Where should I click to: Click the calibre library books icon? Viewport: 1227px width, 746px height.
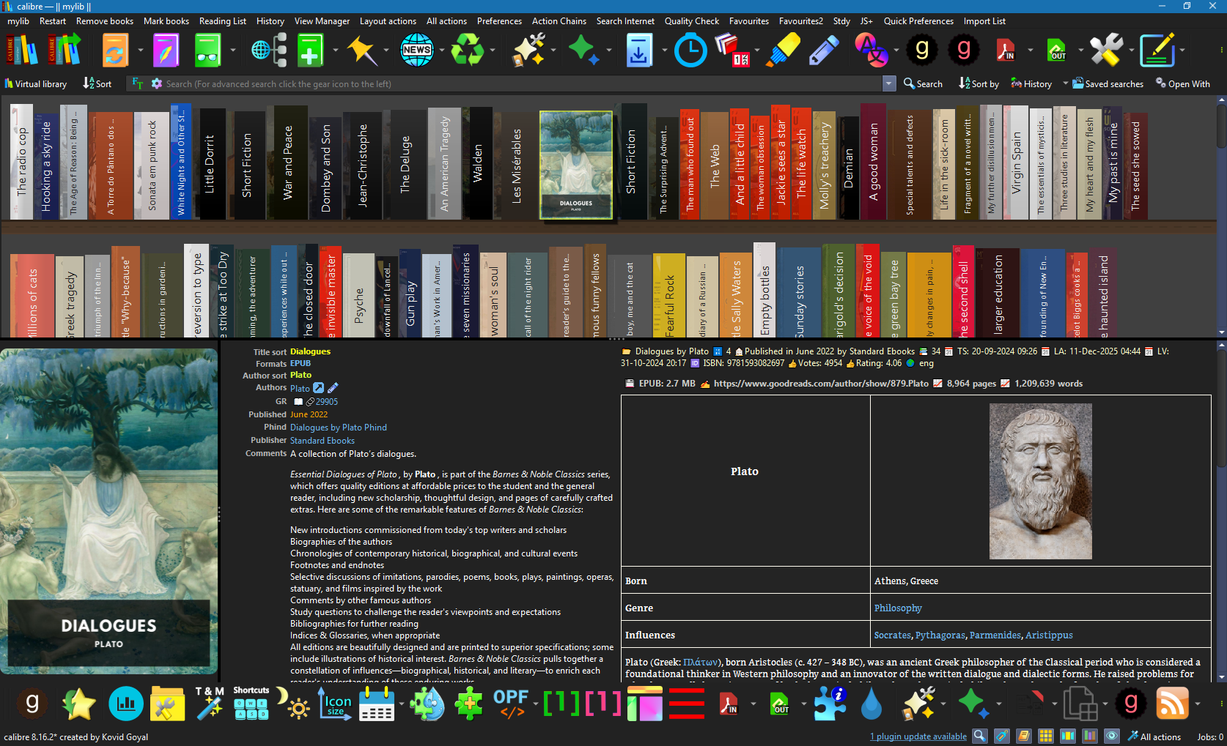22,51
